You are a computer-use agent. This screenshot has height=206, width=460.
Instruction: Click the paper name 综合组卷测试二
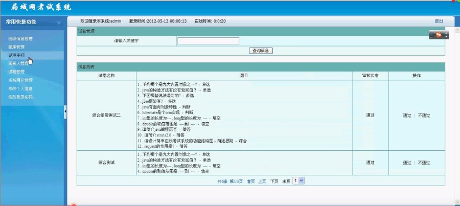[x=106, y=116]
